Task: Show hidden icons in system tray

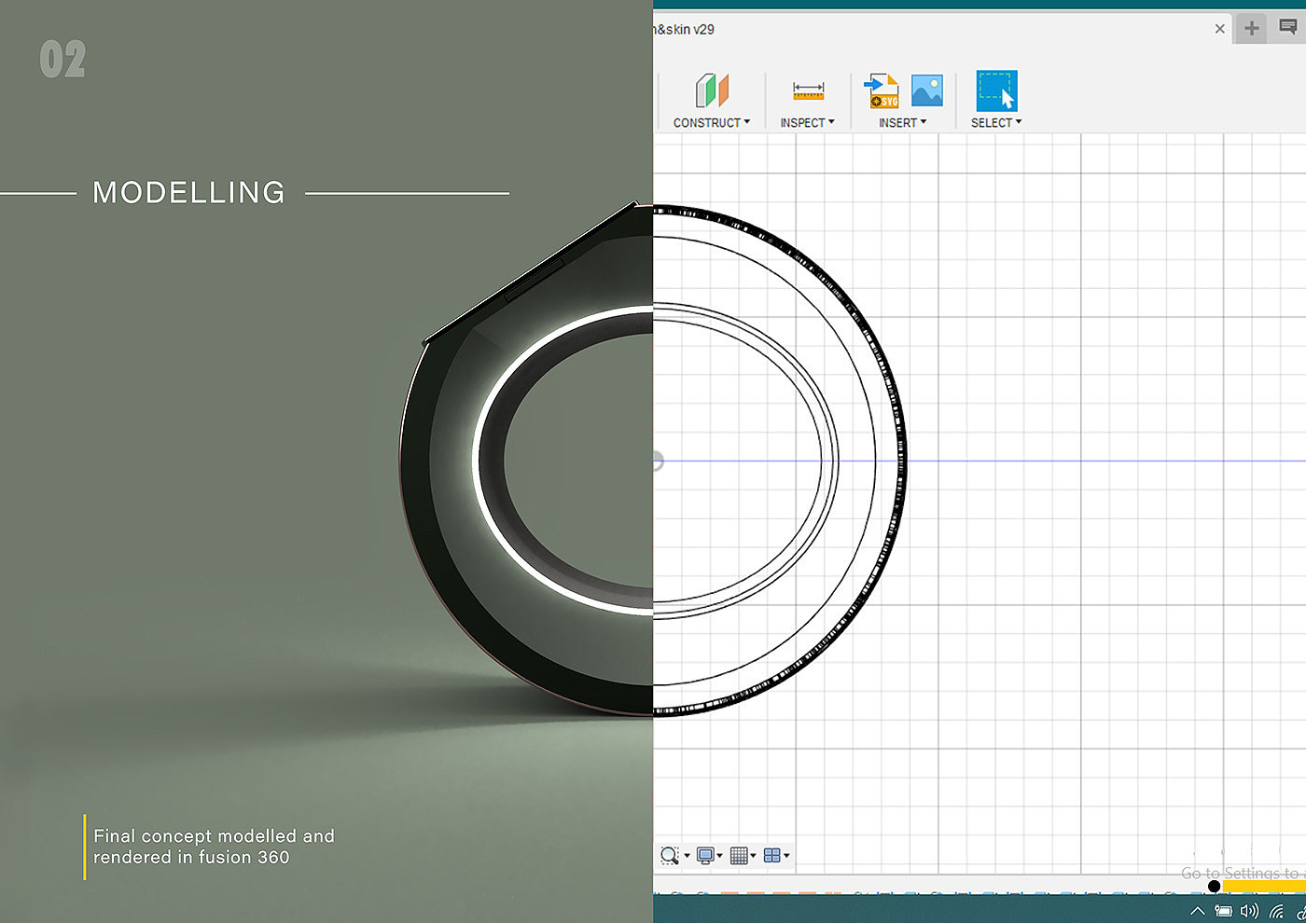Action: click(1198, 911)
